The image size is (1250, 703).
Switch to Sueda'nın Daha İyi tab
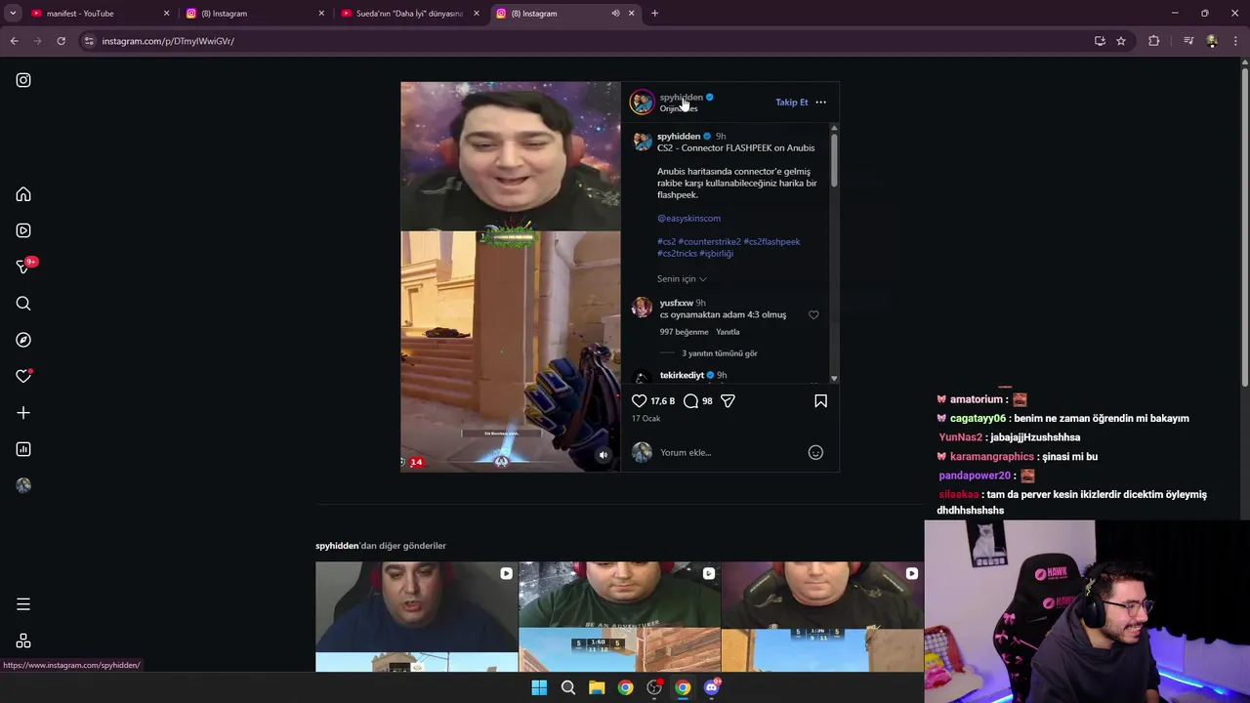(x=408, y=14)
